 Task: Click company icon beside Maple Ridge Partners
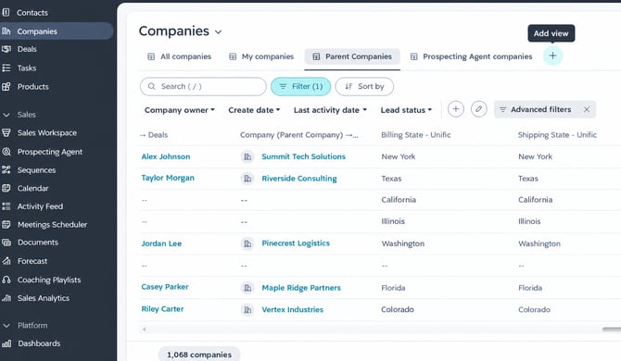coord(247,288)
